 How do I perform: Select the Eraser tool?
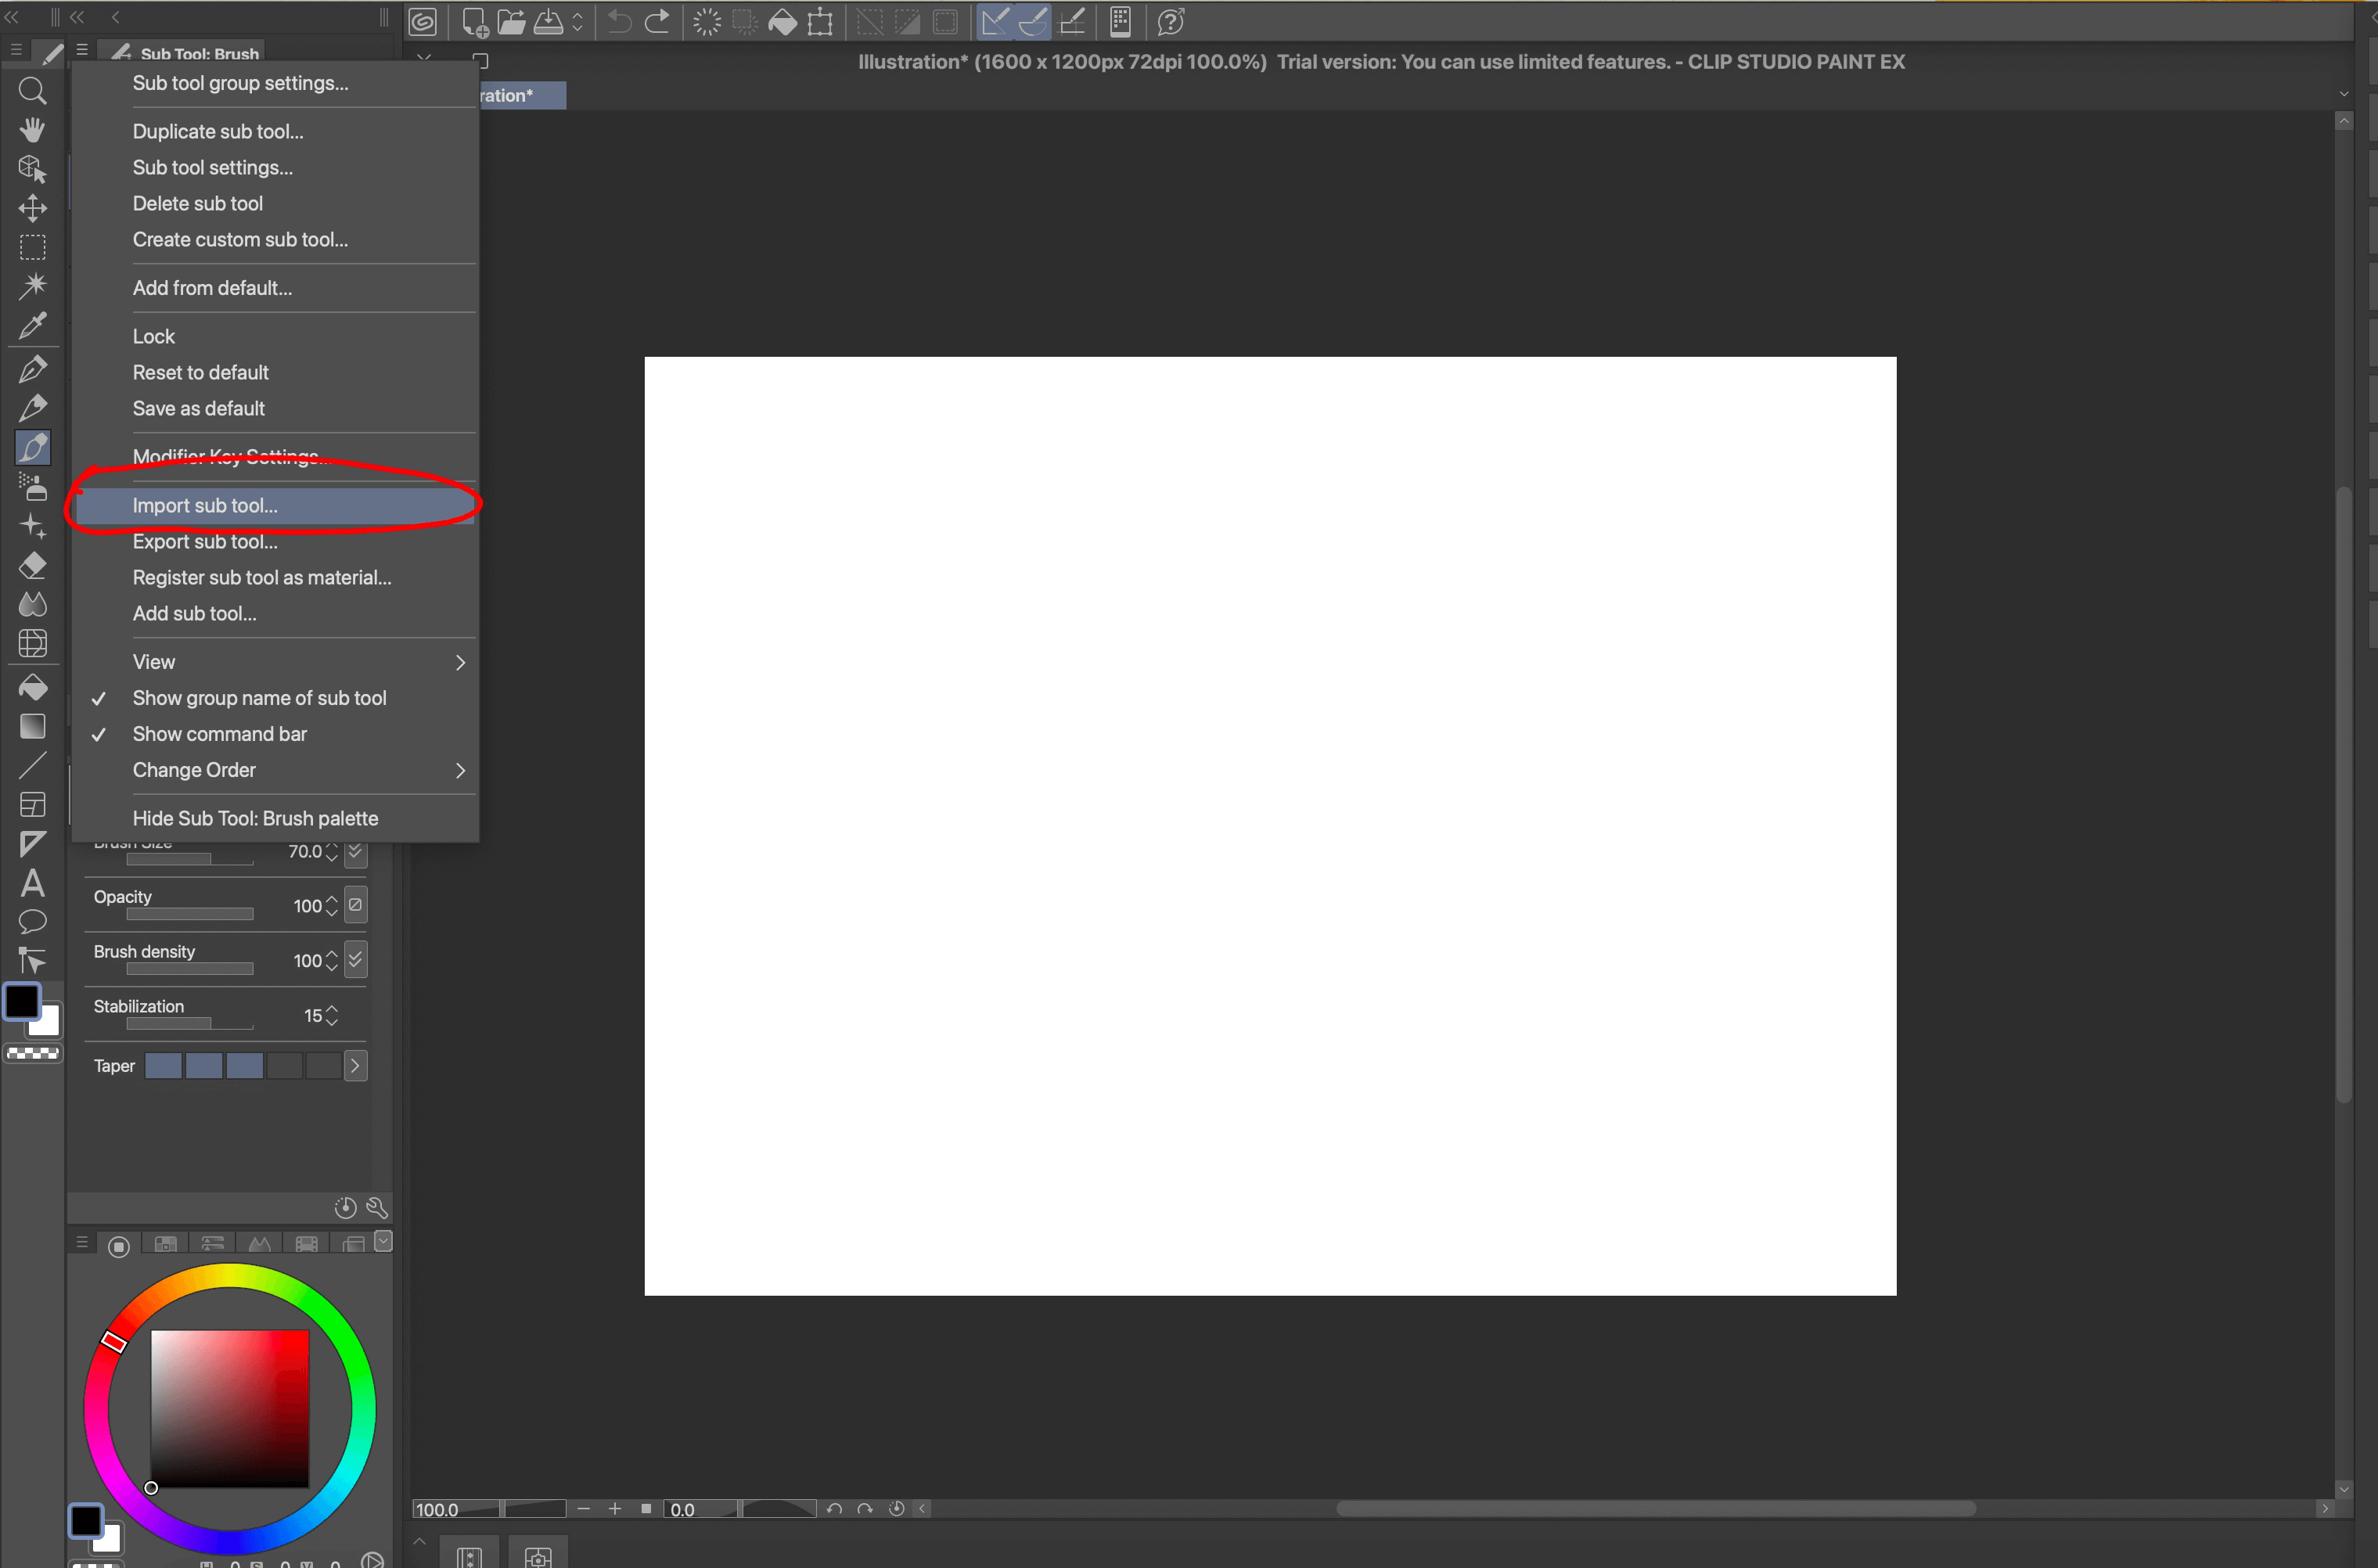[x=32, y=566]
